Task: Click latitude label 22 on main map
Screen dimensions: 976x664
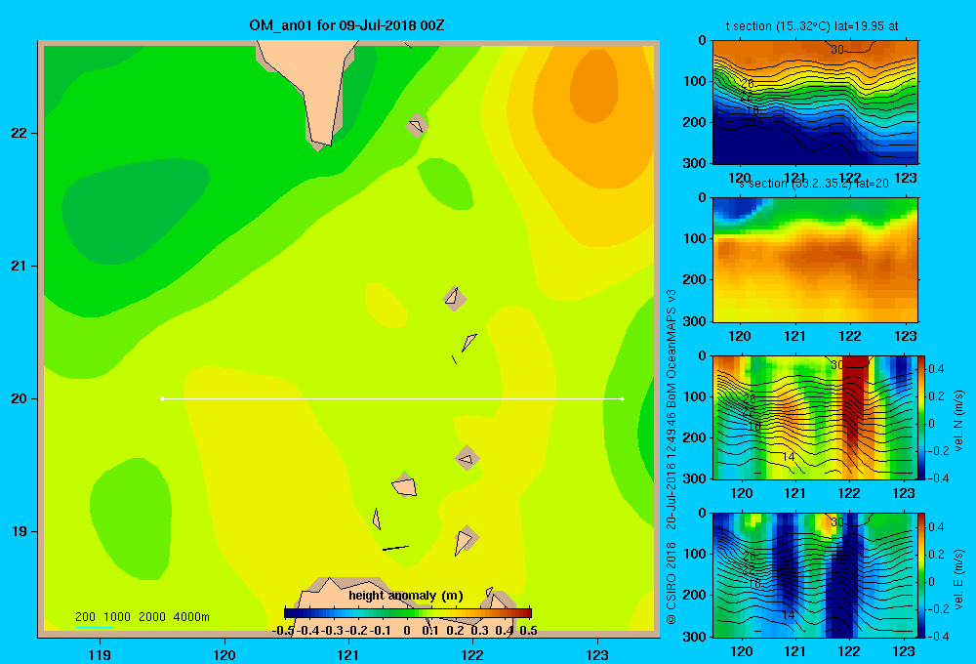Action: pyautogui.click(x=20, y=134)
